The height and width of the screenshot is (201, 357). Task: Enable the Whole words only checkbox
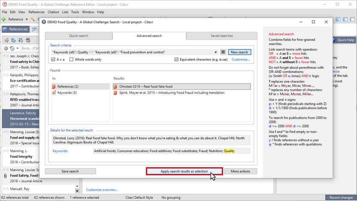tap(71, 59)
